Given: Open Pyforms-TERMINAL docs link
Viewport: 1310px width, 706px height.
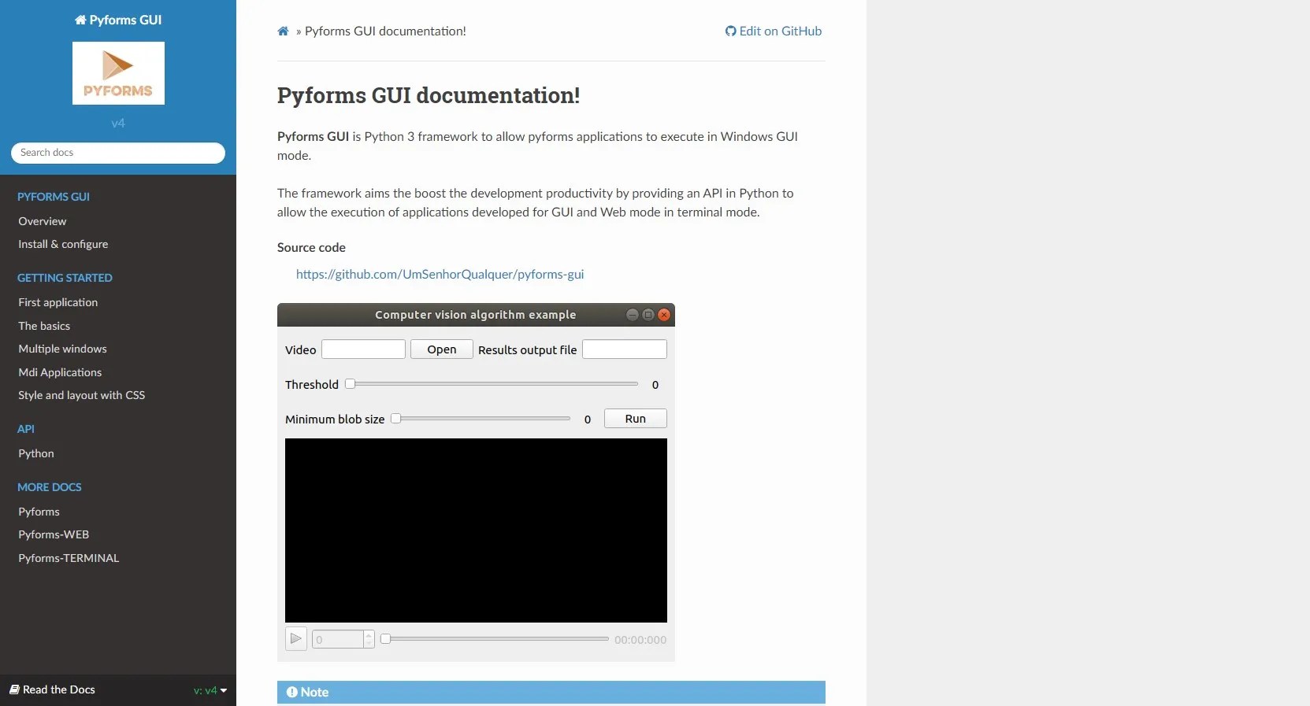Looking at the screenshot, I should (x=69, y=558).
